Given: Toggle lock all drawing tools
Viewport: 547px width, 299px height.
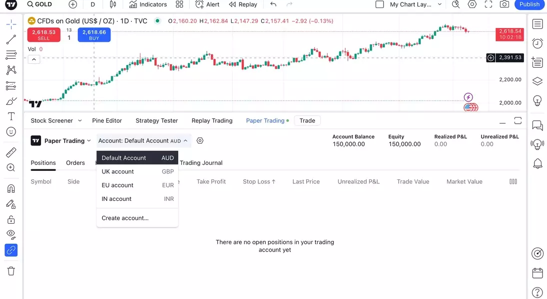Looking at the screenshot, I should (11, 220).
